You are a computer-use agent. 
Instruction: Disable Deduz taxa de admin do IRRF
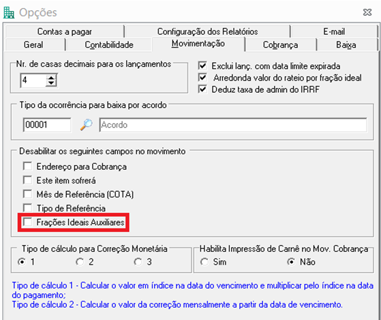click(202, 89)
